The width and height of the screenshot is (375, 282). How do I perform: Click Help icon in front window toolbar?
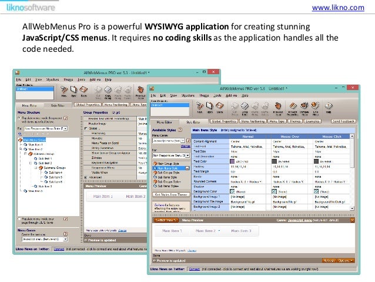pos(329,107)
